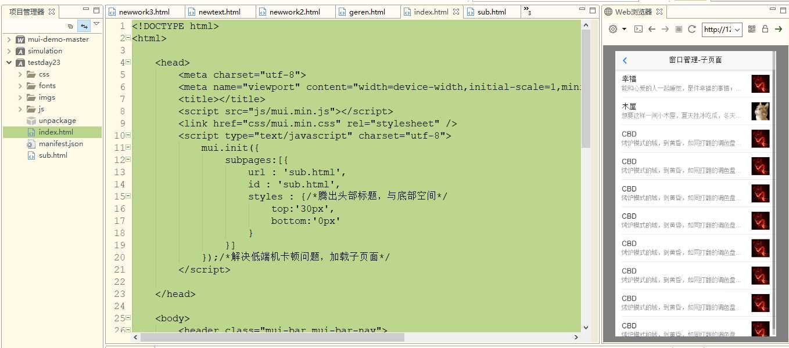Expand the mui-demo-master project

pyautogui.click(x=9, y=39)
